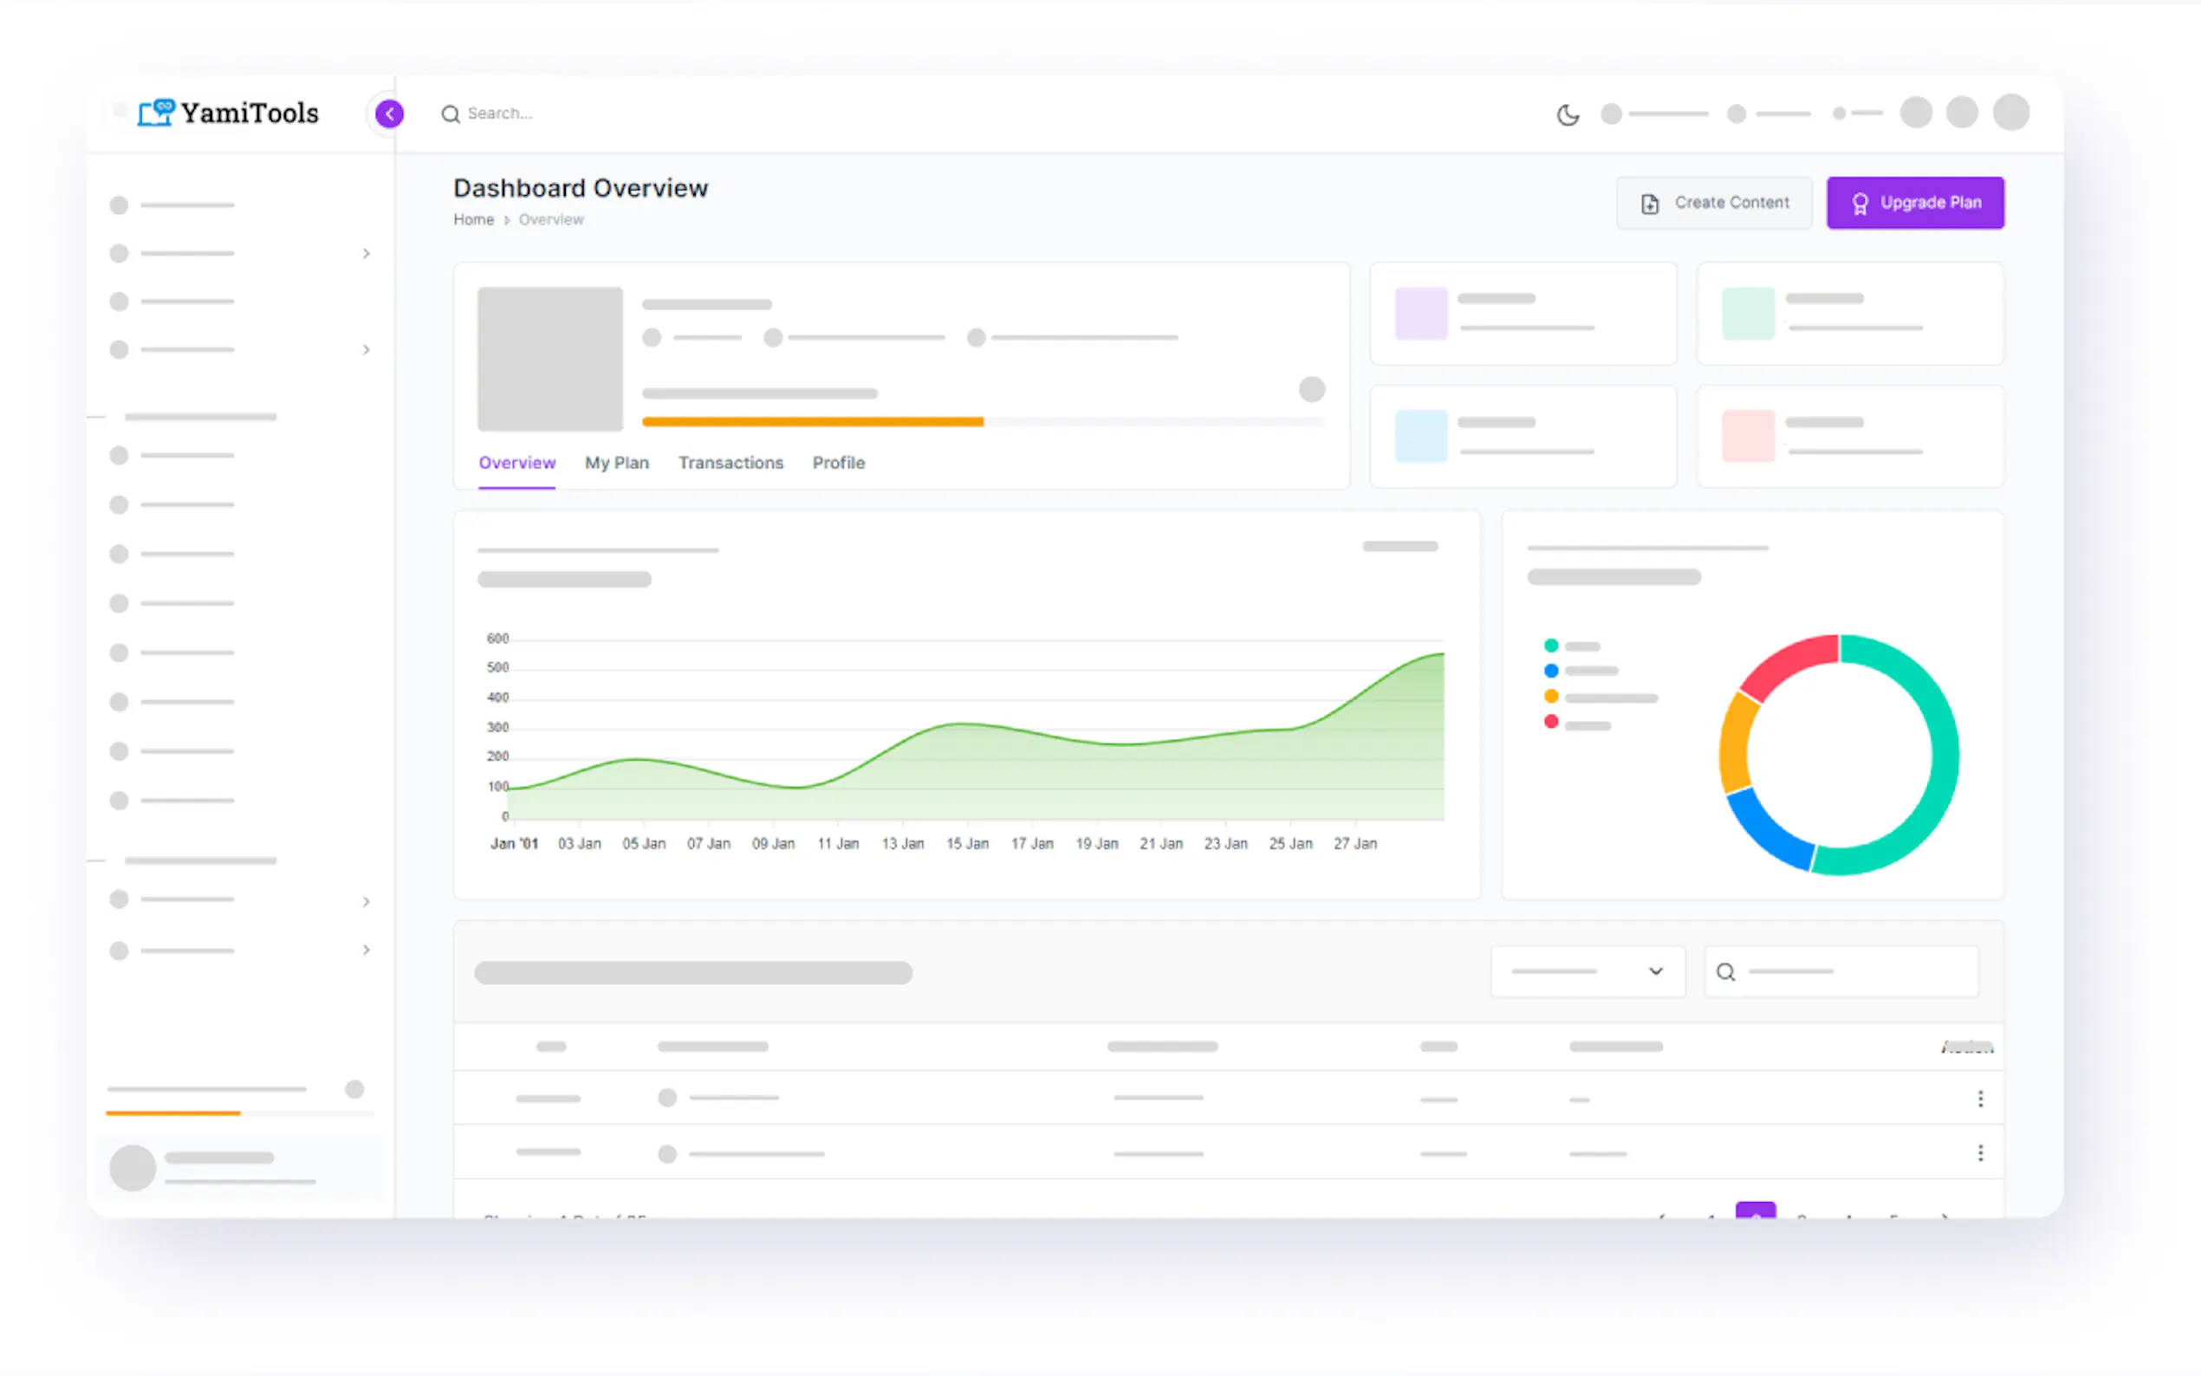Go to Home in the breadcrumb
Viewport: 2201px width, 1376px height.
pyautogui.click(x=473, y=219)
